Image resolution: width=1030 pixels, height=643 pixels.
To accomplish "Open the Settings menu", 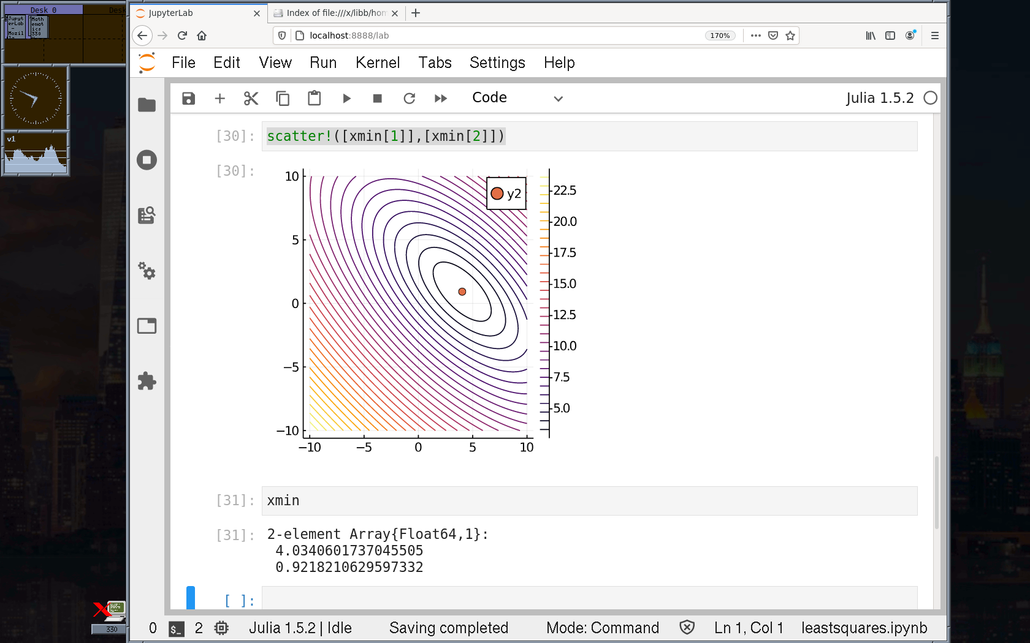I will [497, 62].
